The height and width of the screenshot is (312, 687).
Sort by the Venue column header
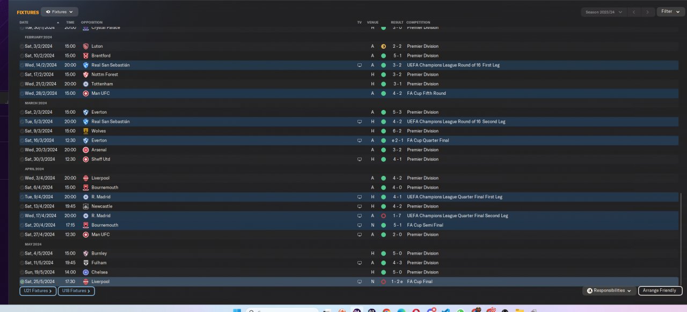tap(372, 23)
